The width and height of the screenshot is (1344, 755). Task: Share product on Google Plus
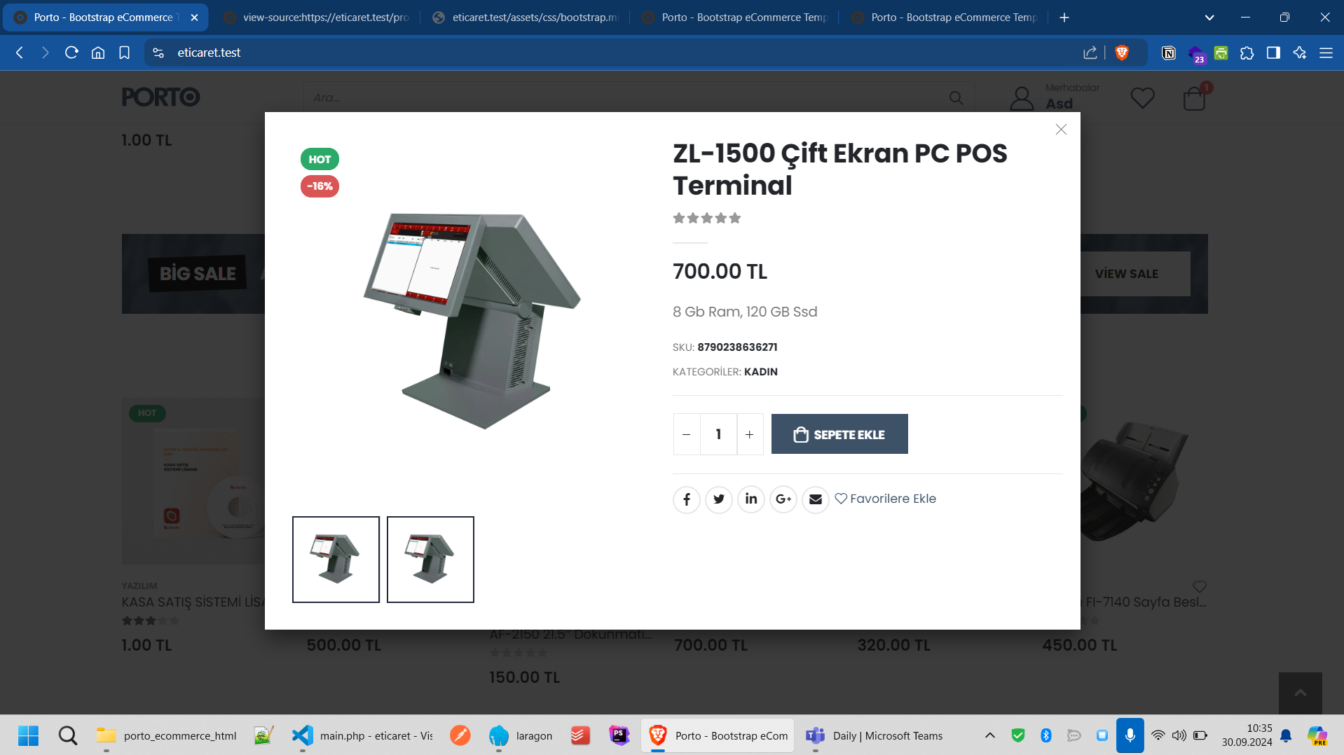[x=783, y=499]
